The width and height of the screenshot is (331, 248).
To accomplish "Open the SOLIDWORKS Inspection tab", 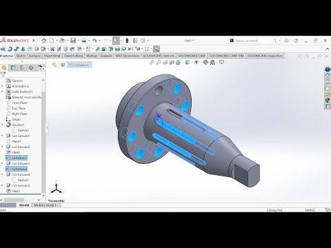I will click(265, 56).
